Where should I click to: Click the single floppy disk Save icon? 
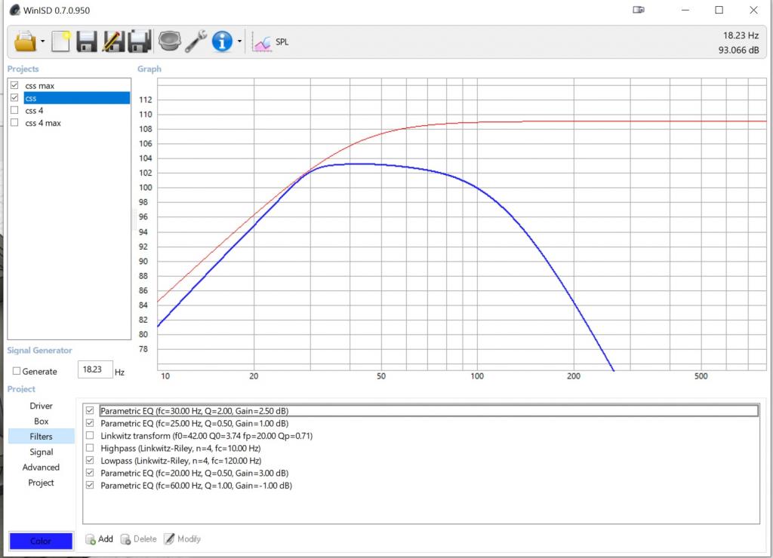pyautogui.click(x=86, y=41)
